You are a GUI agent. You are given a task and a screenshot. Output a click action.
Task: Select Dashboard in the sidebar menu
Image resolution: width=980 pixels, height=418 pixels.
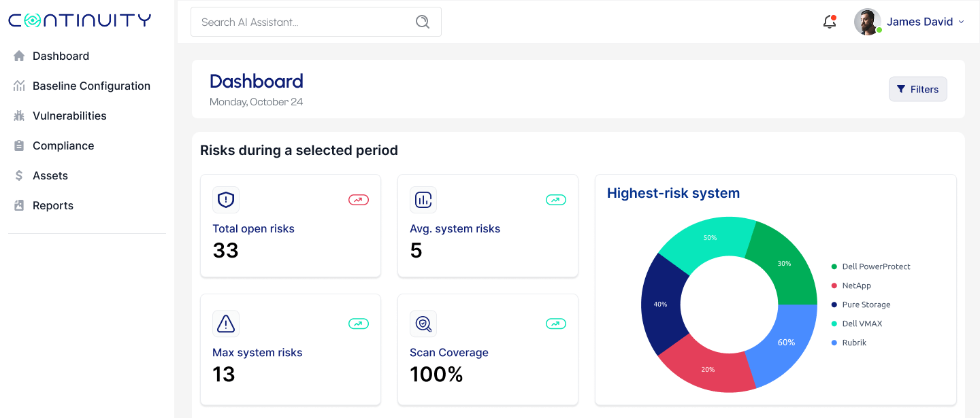coord(61,56)
